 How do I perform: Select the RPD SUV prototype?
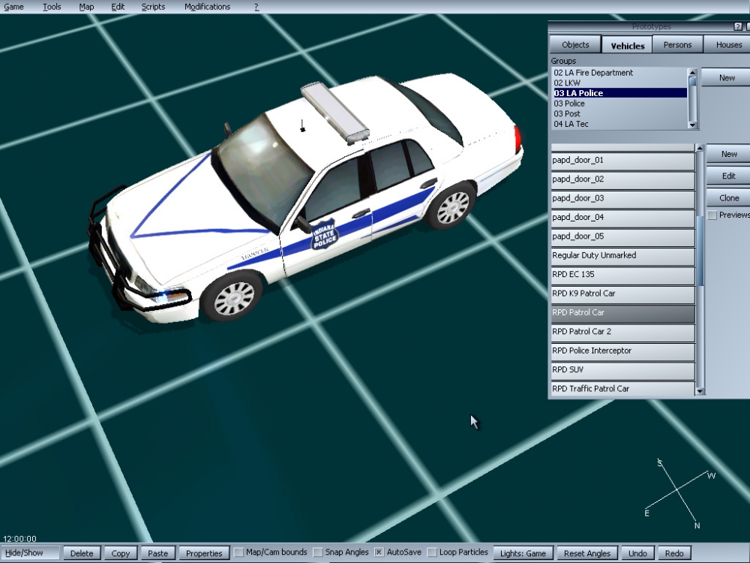(x=622, y=370)
